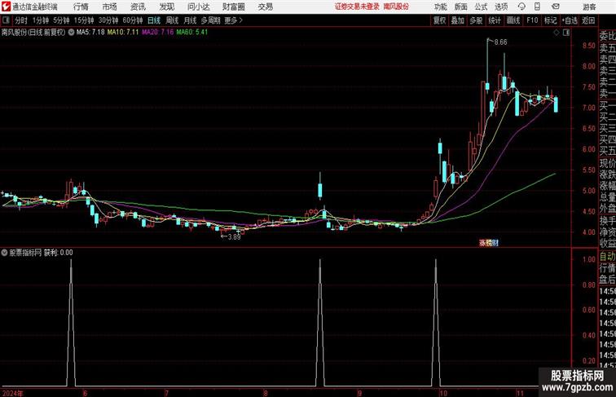This screenshot has width=616, height=397.
Task: Click the 现价 row in quote panel
Action: (x=607, y=164)
